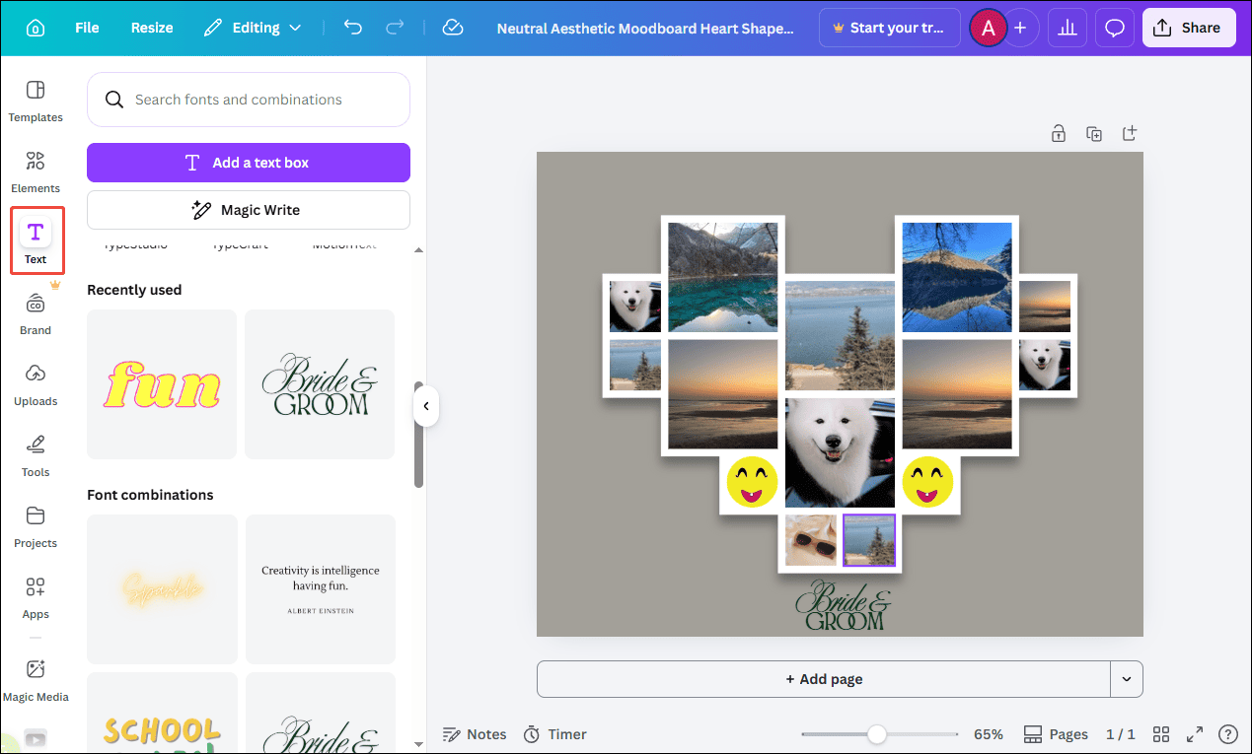Adjust the zoom slider

click(878, 733)
